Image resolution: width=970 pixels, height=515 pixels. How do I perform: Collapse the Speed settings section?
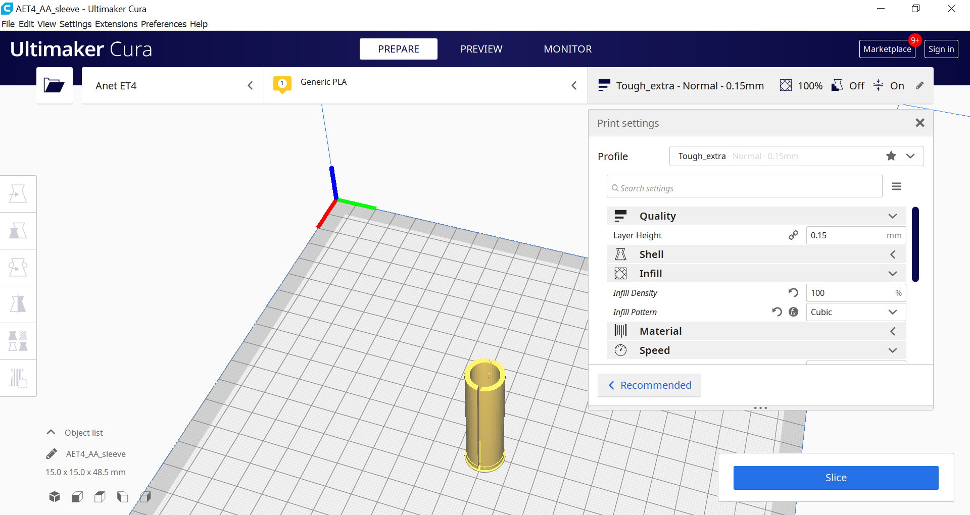[756, 350]
